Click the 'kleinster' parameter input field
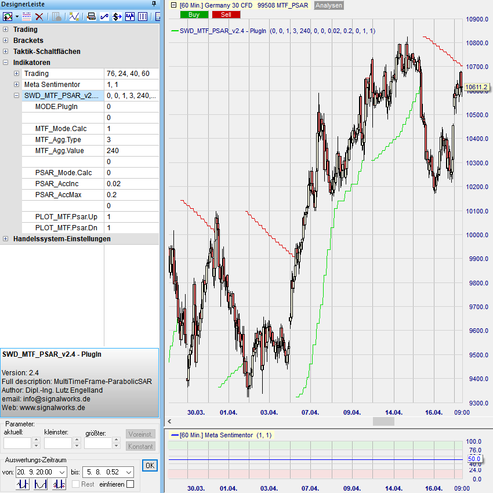Viewport: 493px width, 493px height. (58, 443)
